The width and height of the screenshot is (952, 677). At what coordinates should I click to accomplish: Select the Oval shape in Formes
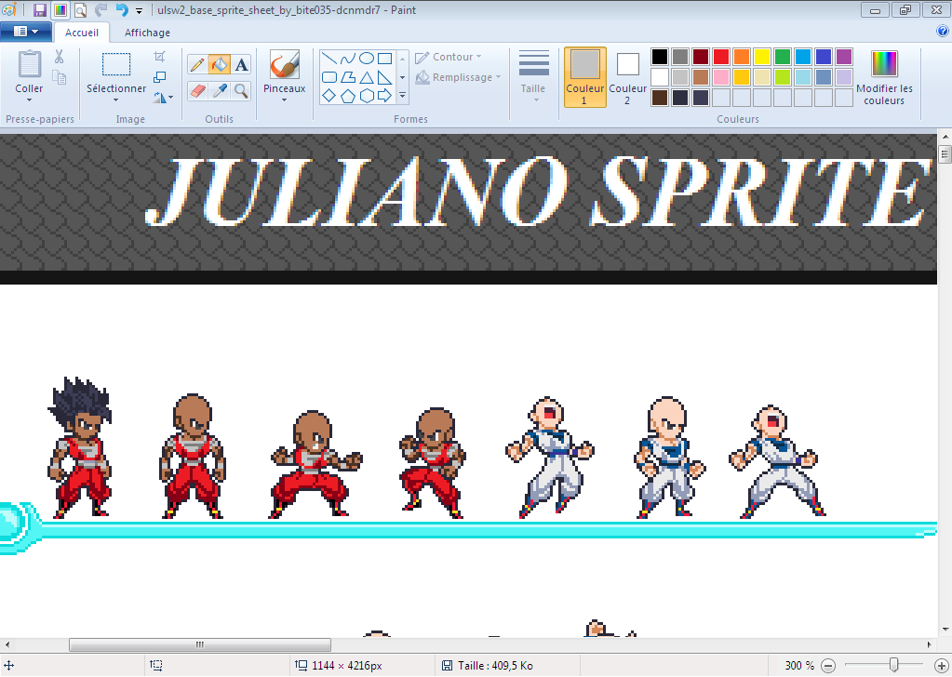(367, 58)
